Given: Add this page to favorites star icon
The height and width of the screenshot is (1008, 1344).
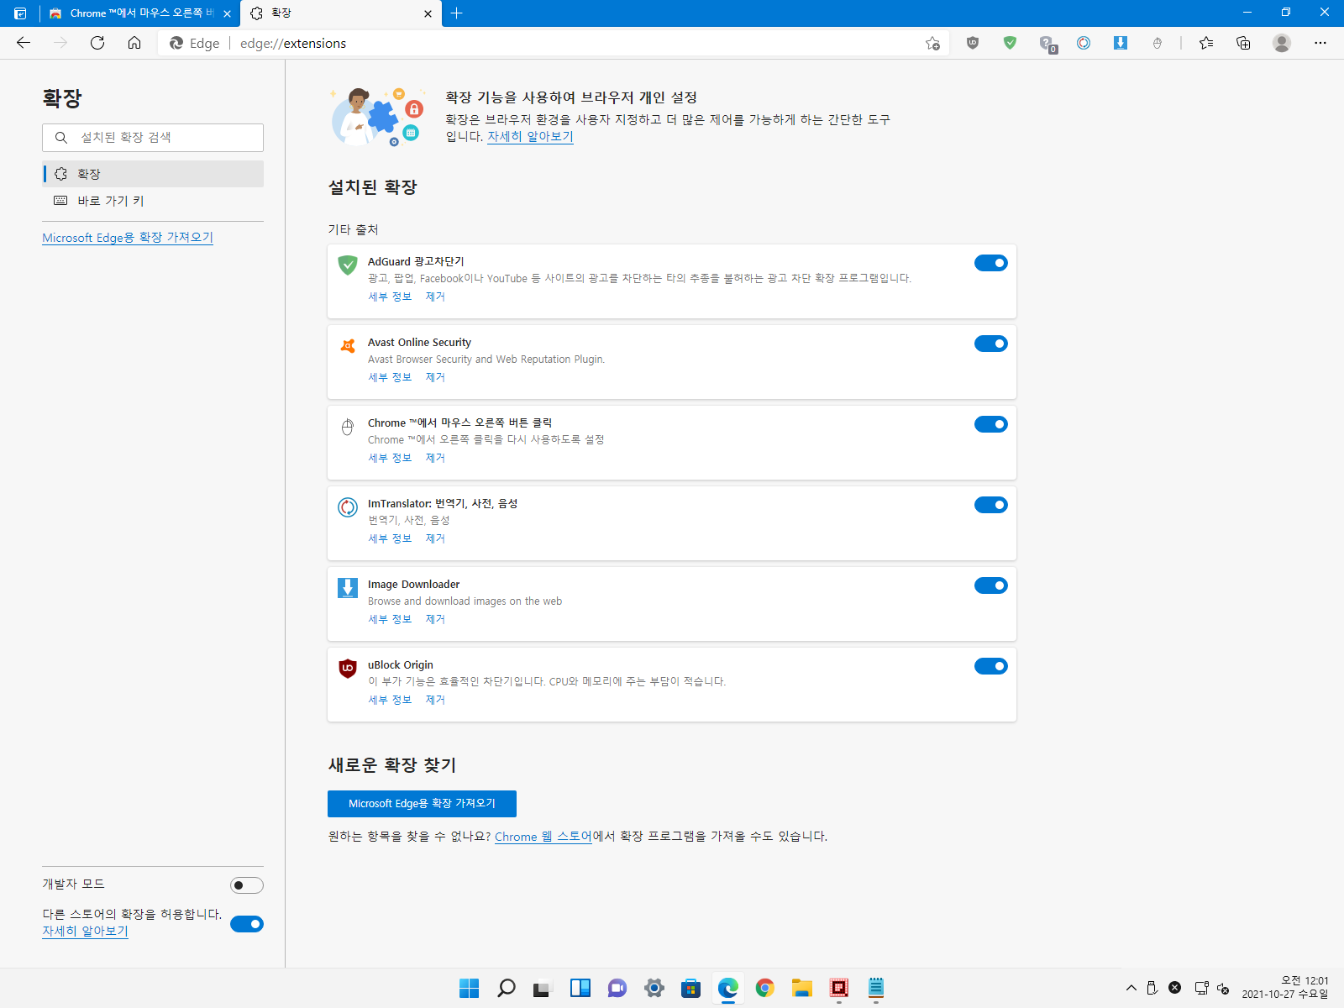Looking at the screenshot, I should [x=932, y=44].
